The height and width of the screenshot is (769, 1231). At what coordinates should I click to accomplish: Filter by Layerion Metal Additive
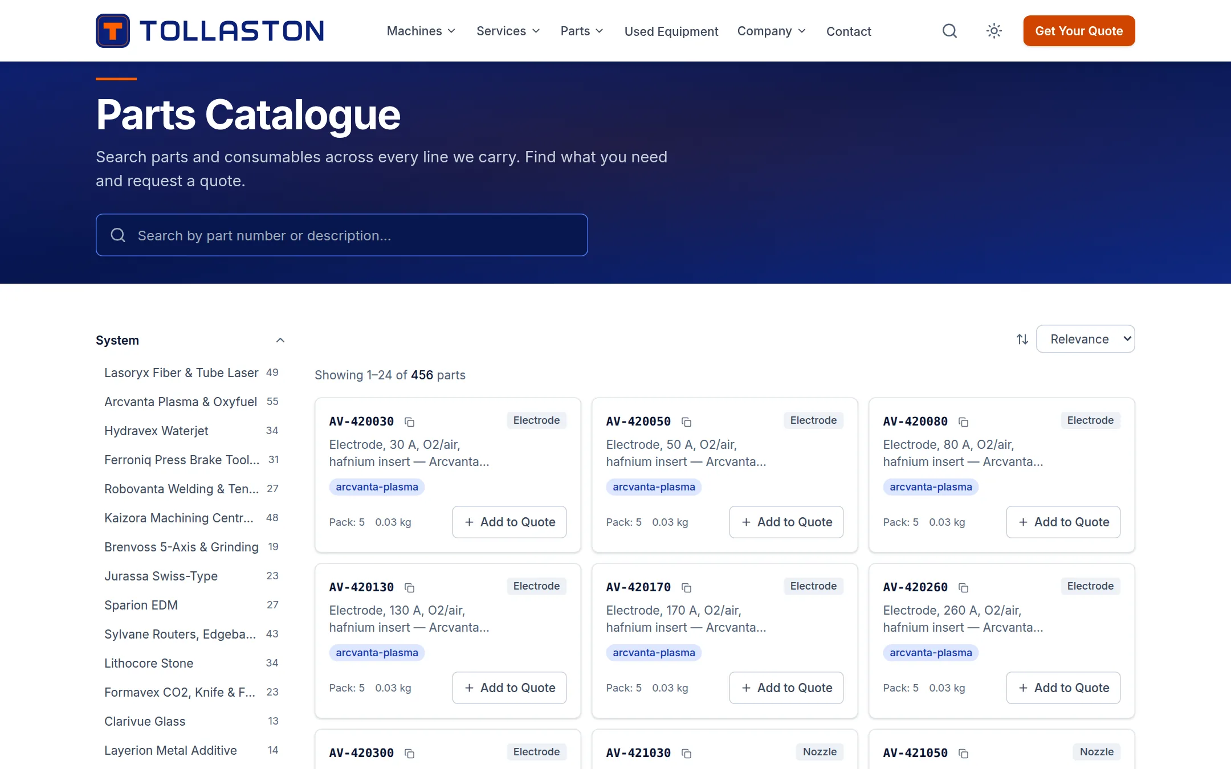(x=191, y=750)
